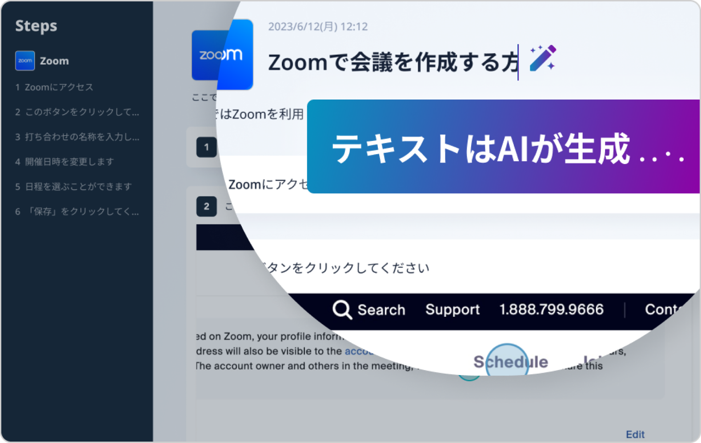Click the Support menu item

(x=452, y=309)
